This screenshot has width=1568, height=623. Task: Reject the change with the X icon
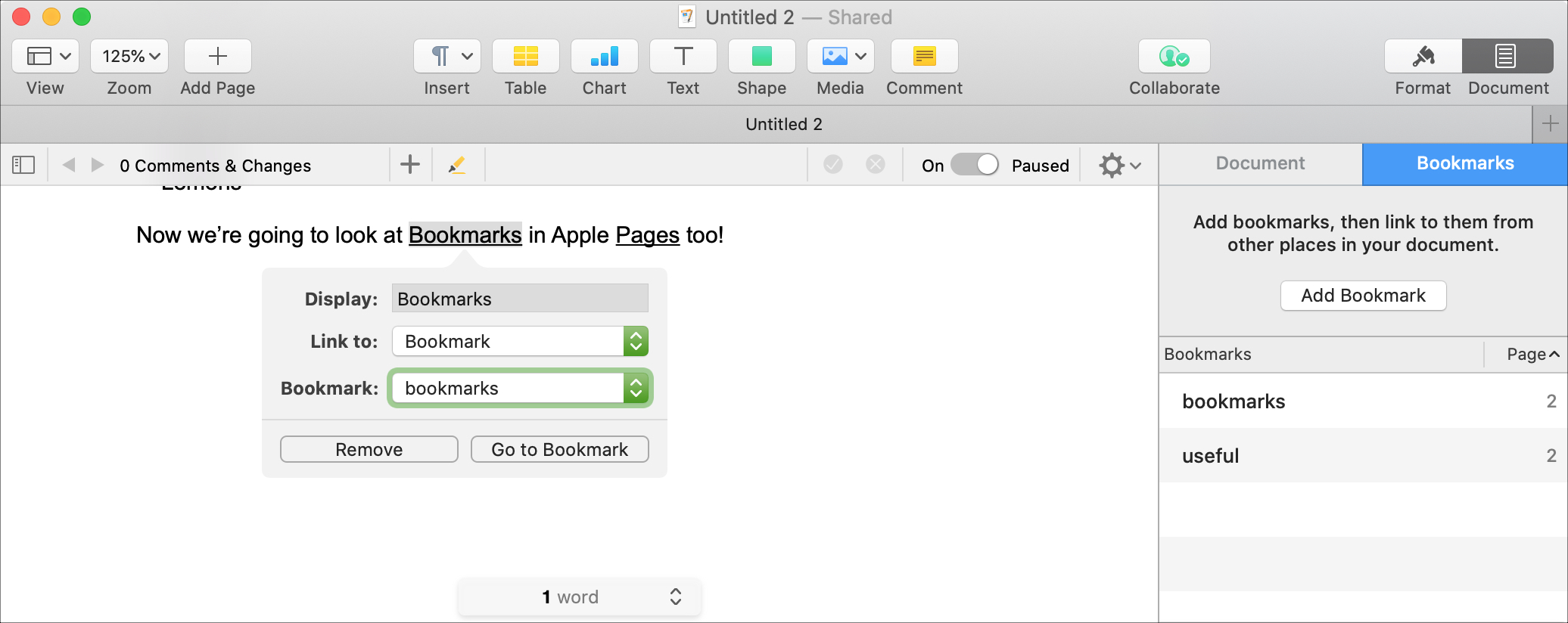click(876, 165)
